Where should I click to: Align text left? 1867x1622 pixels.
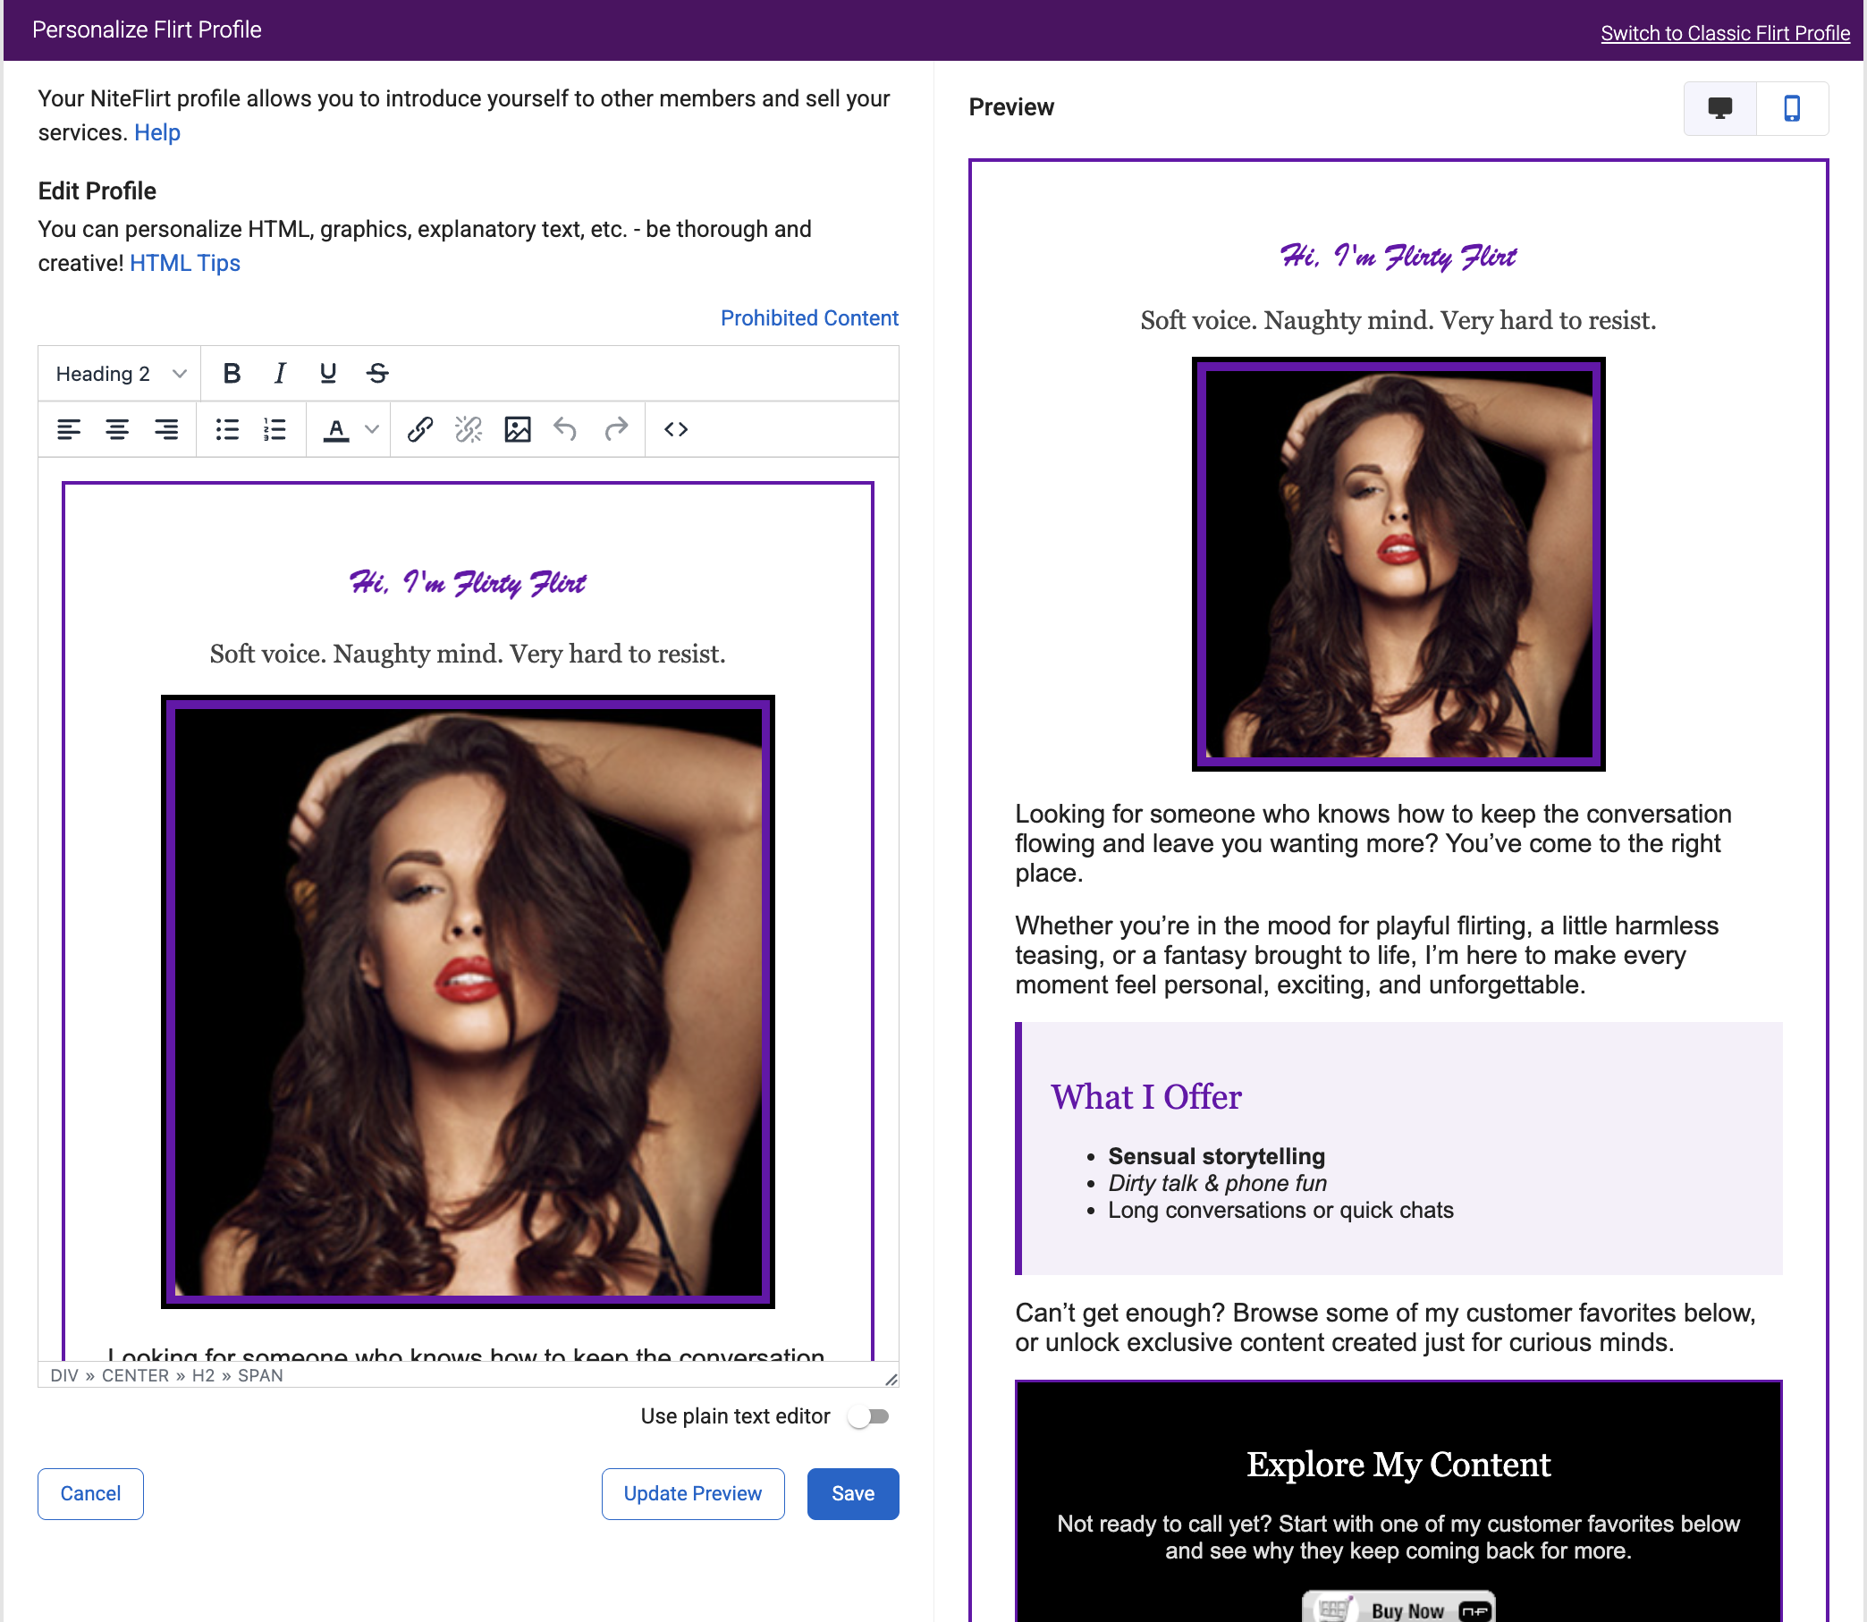point(69,429)
